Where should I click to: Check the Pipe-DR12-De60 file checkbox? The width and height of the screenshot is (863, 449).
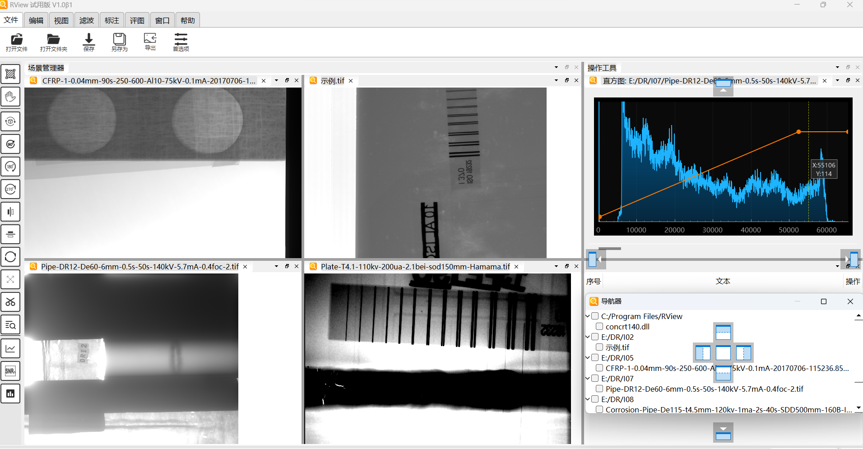coord(599,389)
